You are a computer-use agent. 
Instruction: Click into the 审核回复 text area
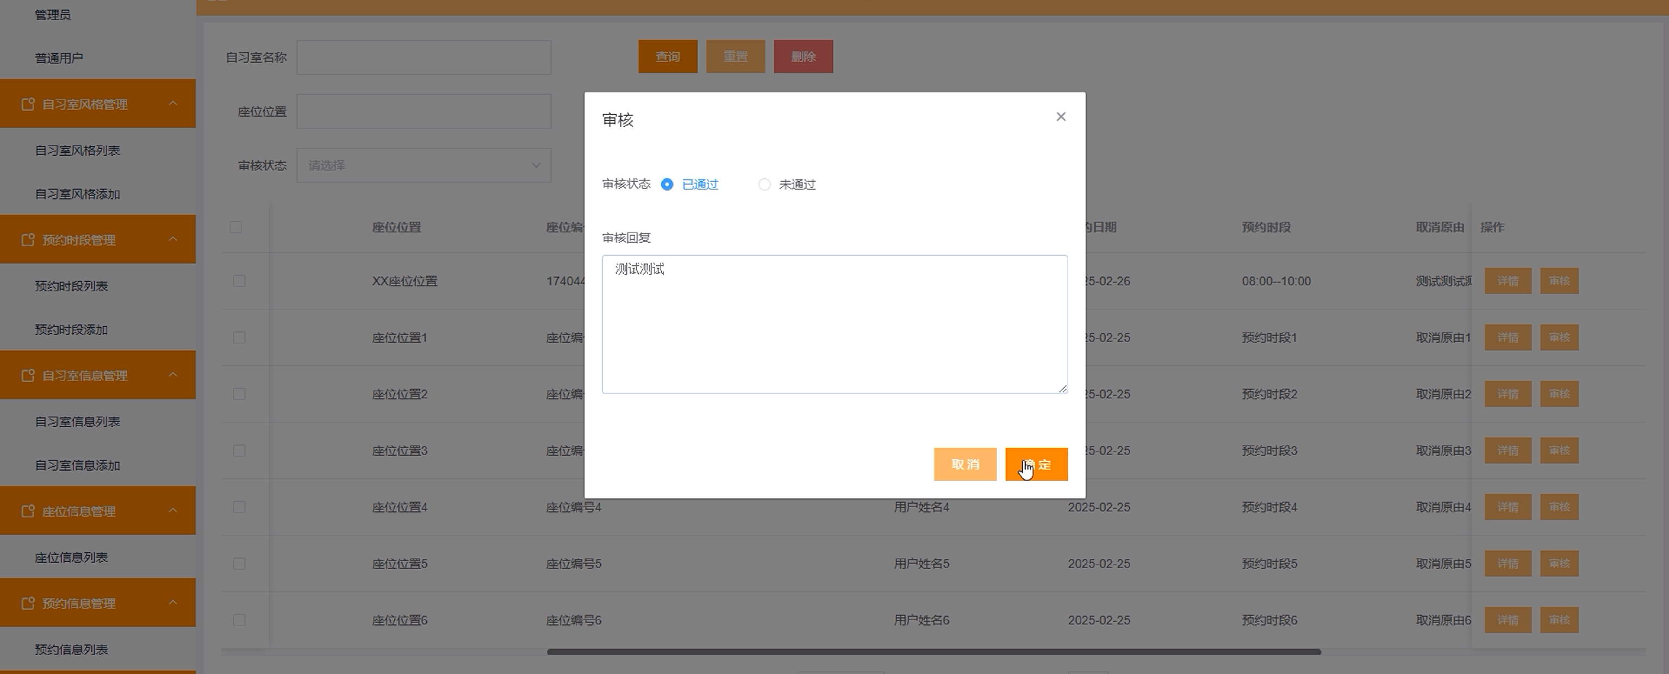point(834,324)
